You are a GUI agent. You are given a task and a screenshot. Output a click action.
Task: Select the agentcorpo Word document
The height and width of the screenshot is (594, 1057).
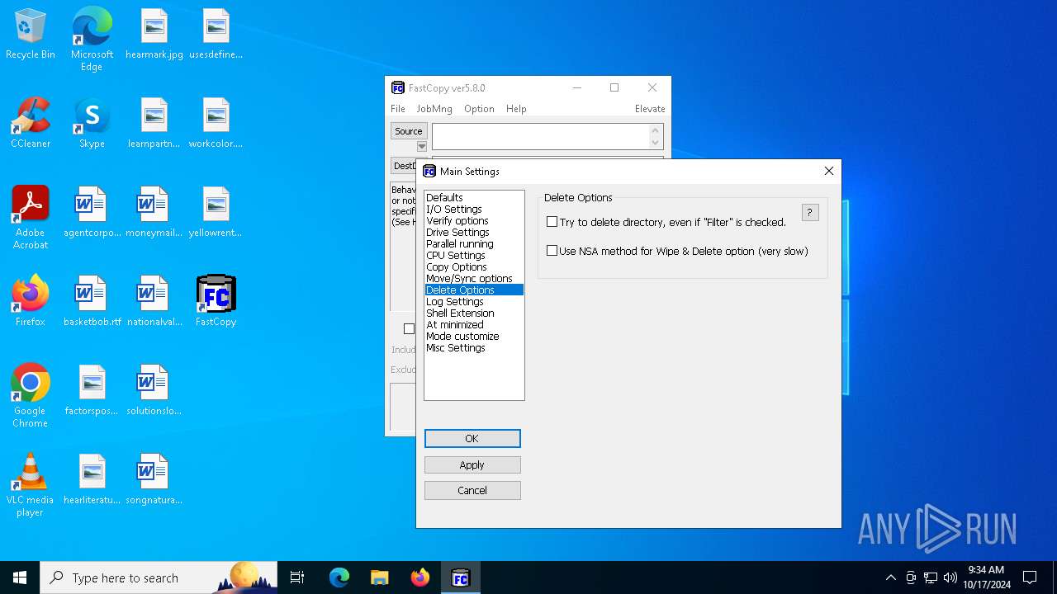pos(92,213)
